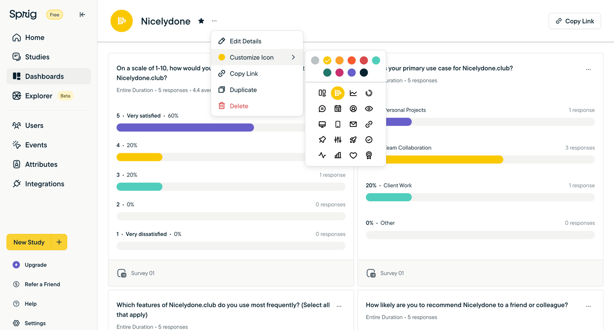The height and width of the screenshot is (330, 614).
Task: Choose the chain link icon in the grid
Action: tap(369, 124)
